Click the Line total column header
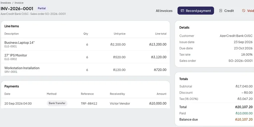 click(x=161, y=34)
